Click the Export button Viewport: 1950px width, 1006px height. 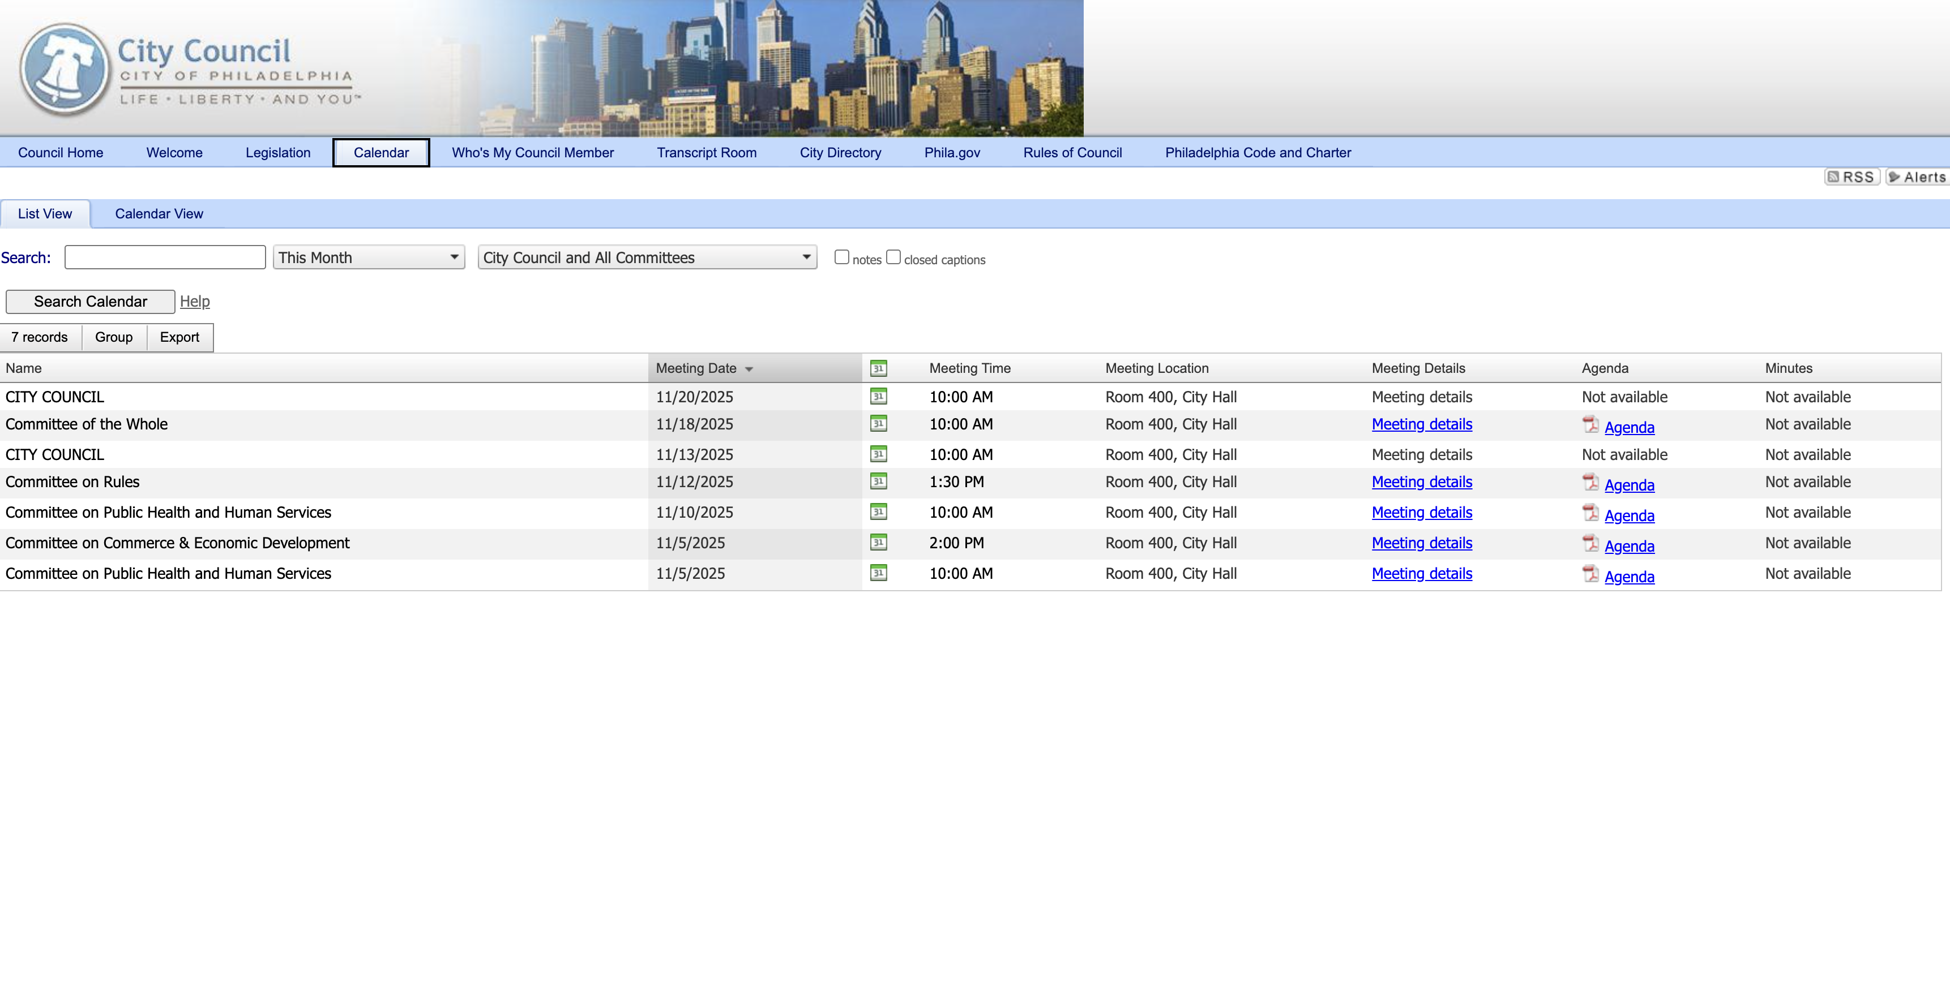pyautogui.click(x=179, y=337)
